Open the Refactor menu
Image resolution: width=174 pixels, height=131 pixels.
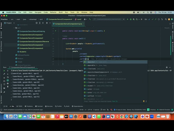point(53,12)
